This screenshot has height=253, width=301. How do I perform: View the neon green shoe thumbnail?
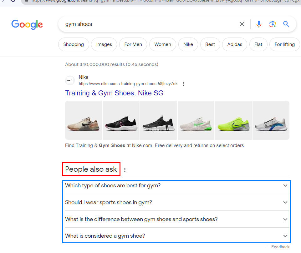[233, 120]
